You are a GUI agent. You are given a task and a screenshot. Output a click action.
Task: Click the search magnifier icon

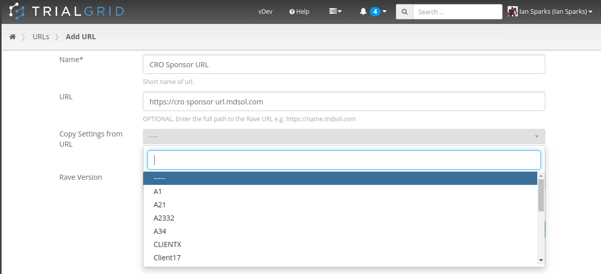point(404,12)
